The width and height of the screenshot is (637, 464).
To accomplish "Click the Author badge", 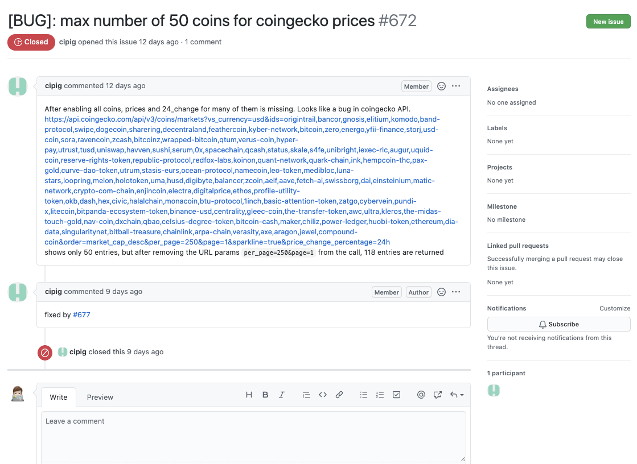I will coord(418,292).
